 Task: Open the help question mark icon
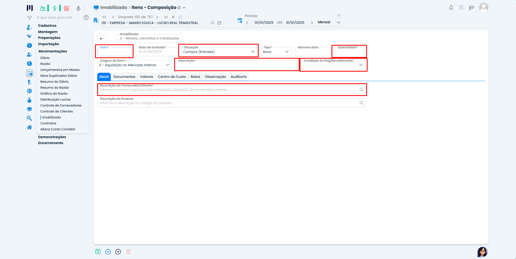86,18
